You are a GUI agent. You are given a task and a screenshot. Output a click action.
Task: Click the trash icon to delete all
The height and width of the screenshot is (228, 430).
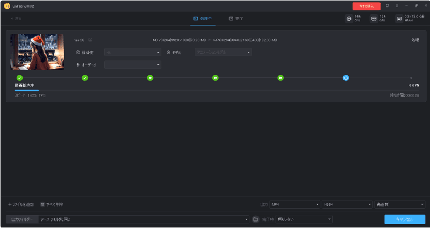tap(42, 204)
